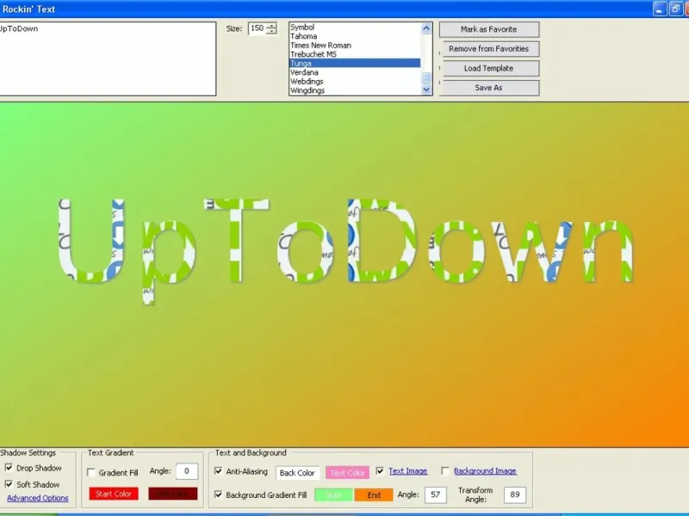Select the highlighted Tunga font
689x516 pixels.
click(355, 63)
